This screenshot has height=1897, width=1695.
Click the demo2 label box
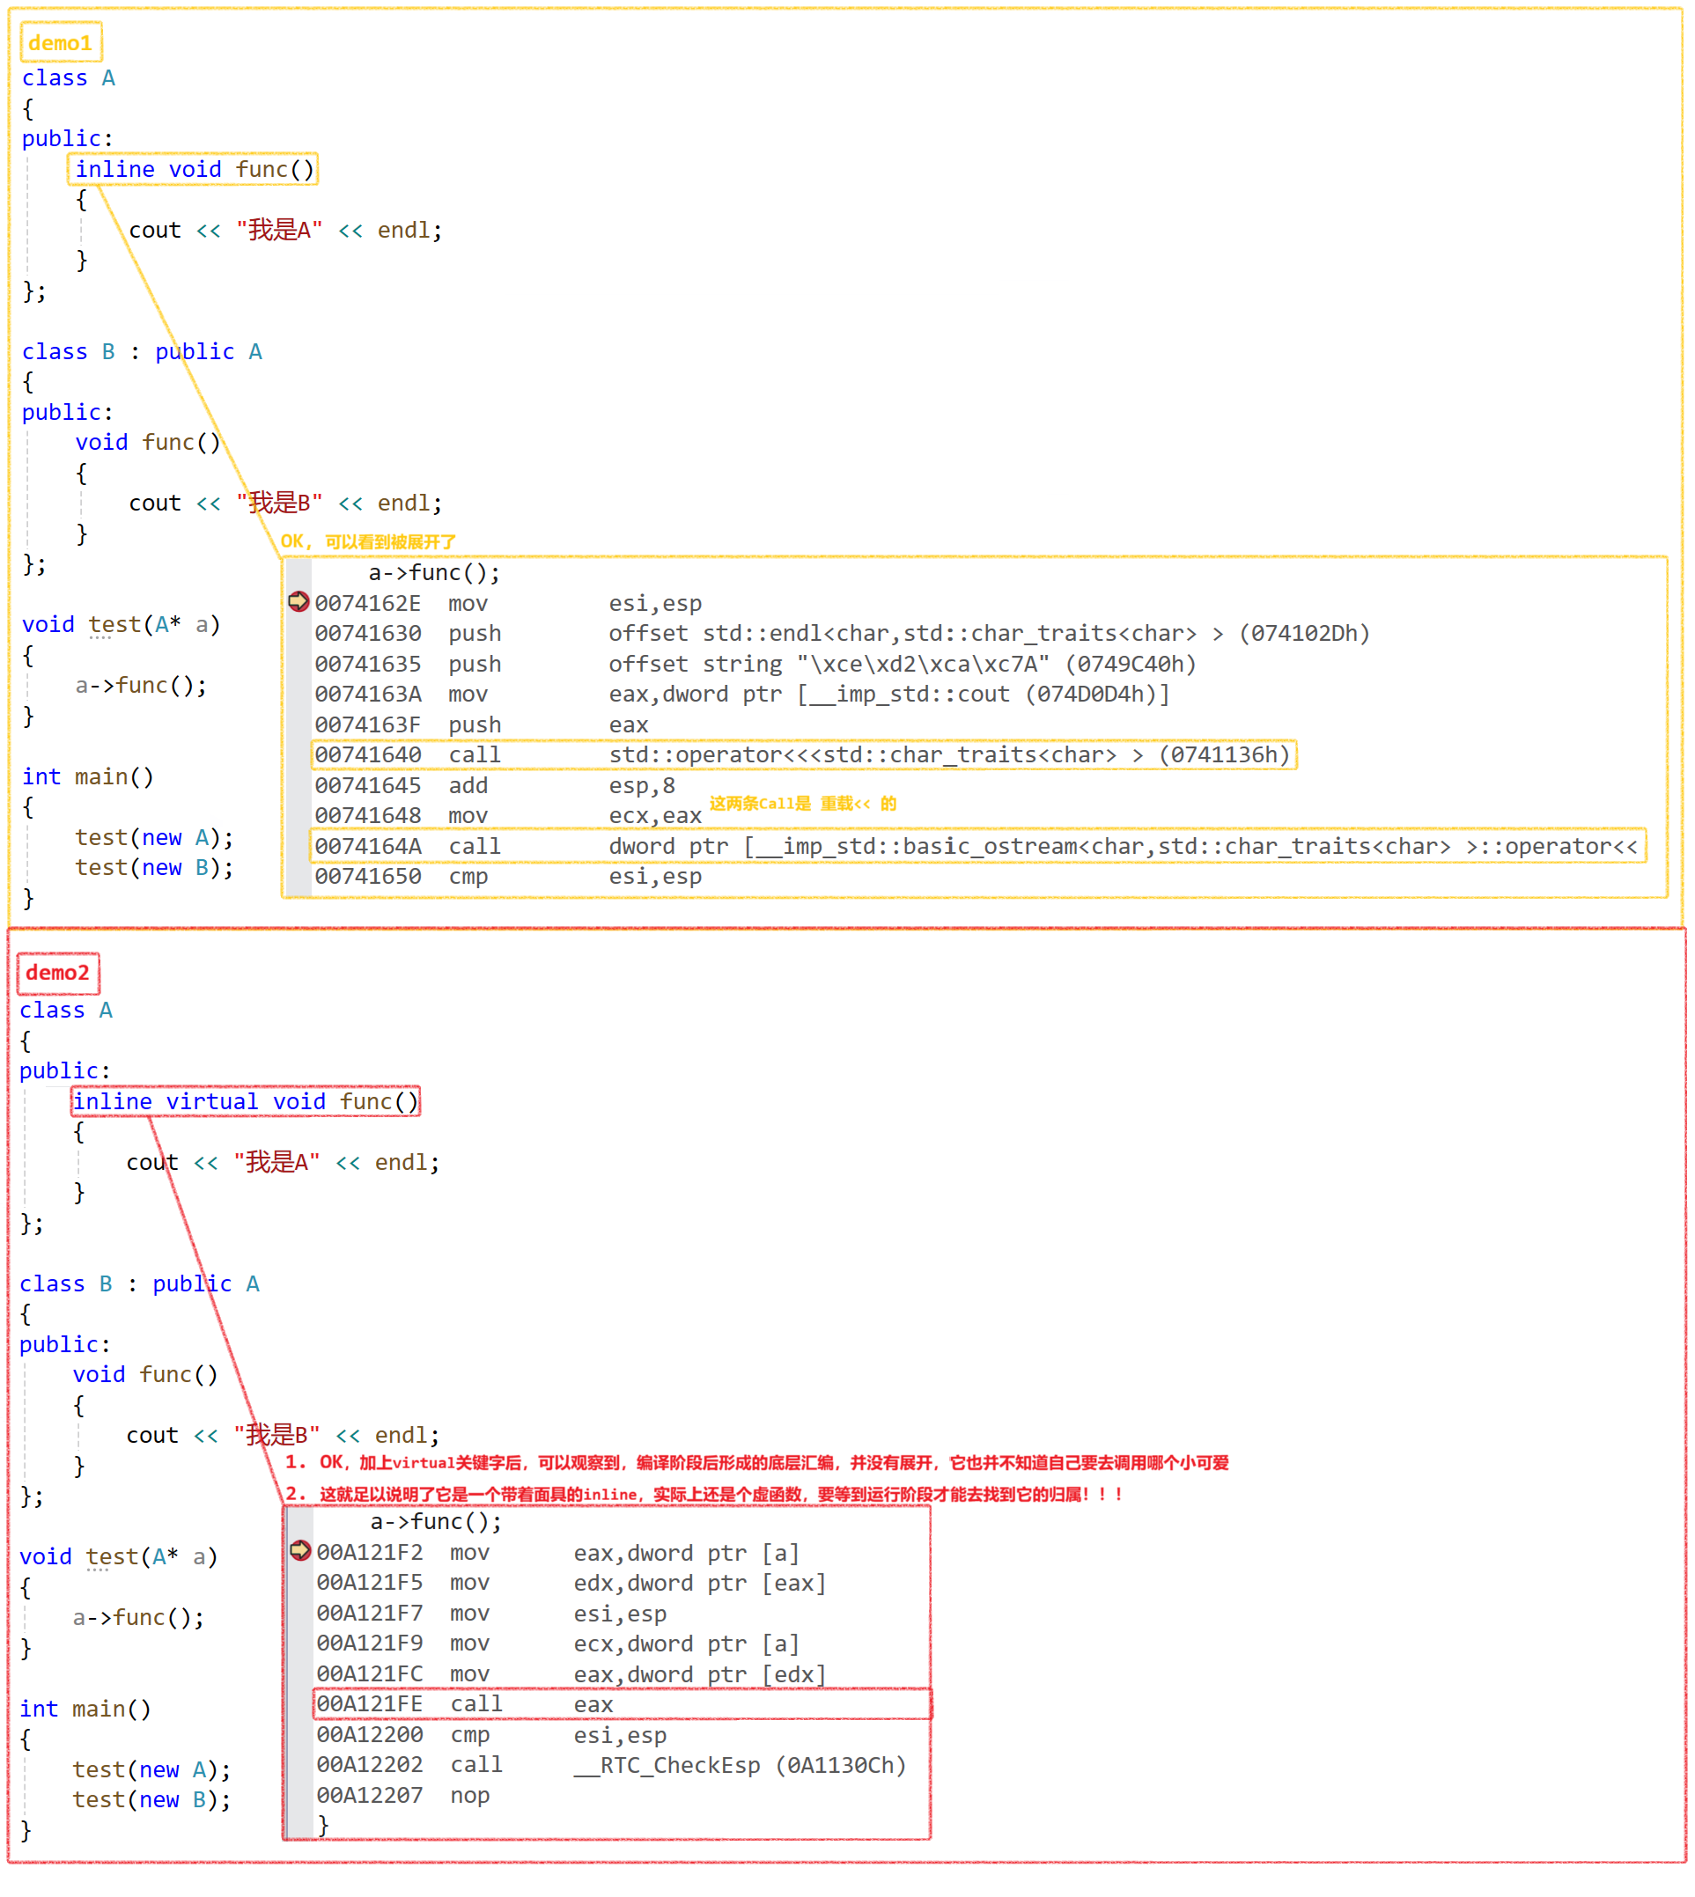58,973
